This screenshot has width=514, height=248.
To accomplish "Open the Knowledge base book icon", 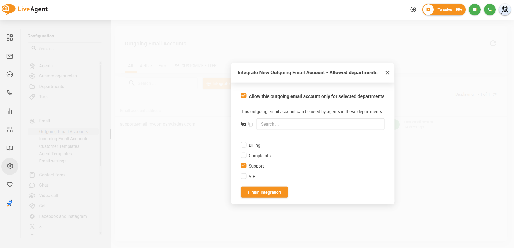I will point(10,148).
